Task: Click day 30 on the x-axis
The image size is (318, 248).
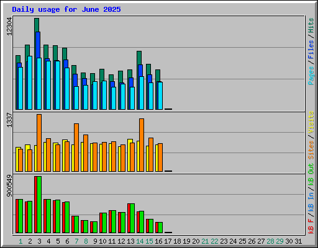Action: point(289,241)
